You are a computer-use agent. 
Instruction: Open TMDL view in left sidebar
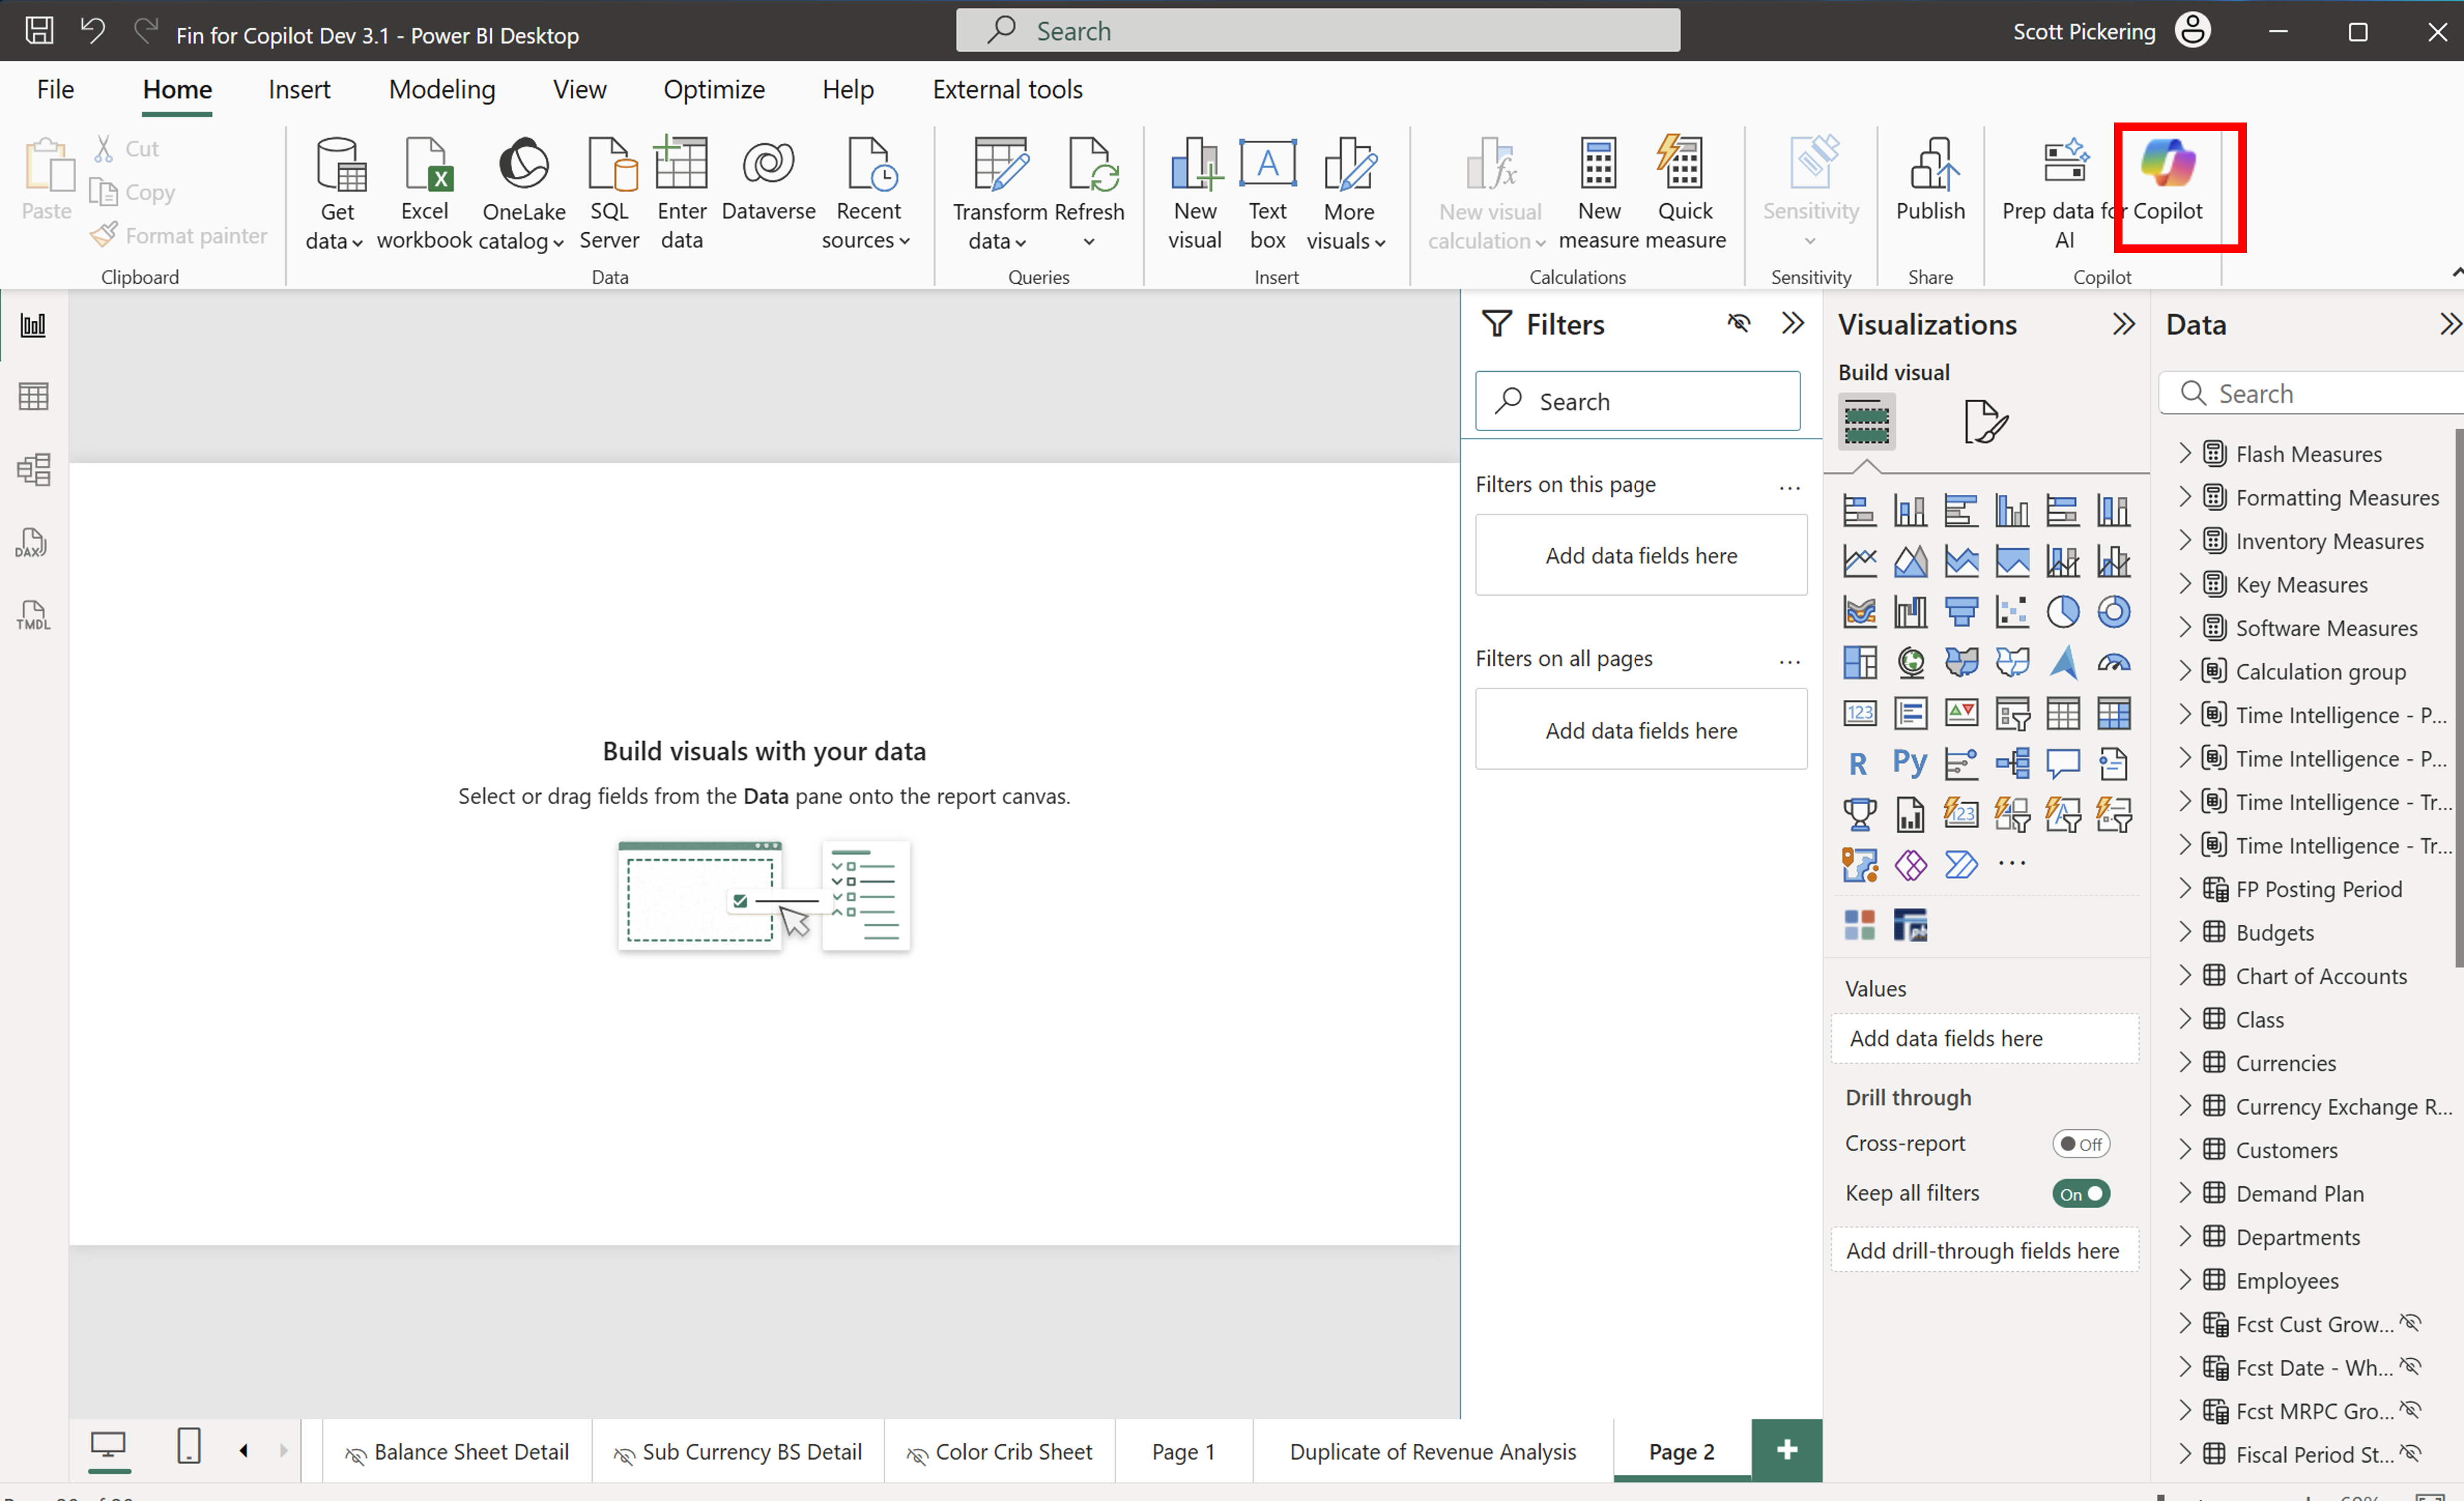tap(33, 615)
